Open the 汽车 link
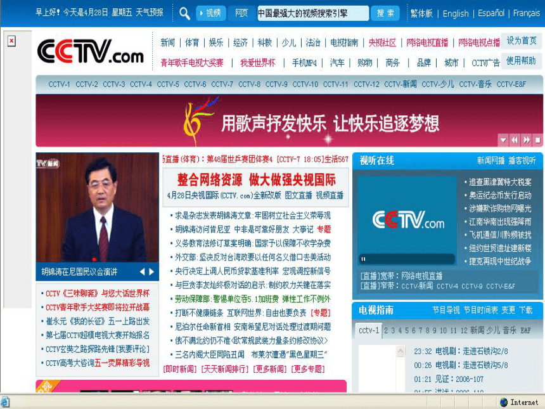The height and width of the screenshot is (409, 545). (x=337, y=63)
